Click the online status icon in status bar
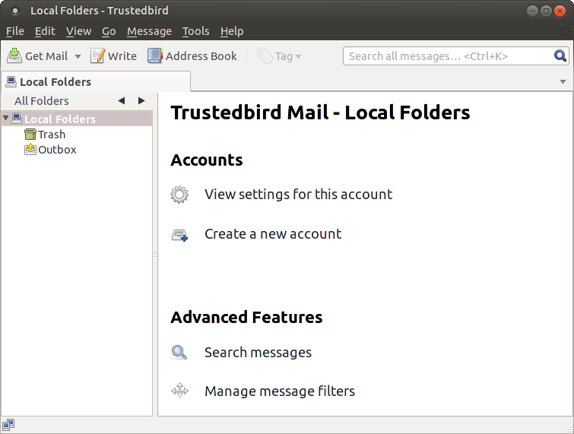574x434 pixels. click(x=8, y=425)
